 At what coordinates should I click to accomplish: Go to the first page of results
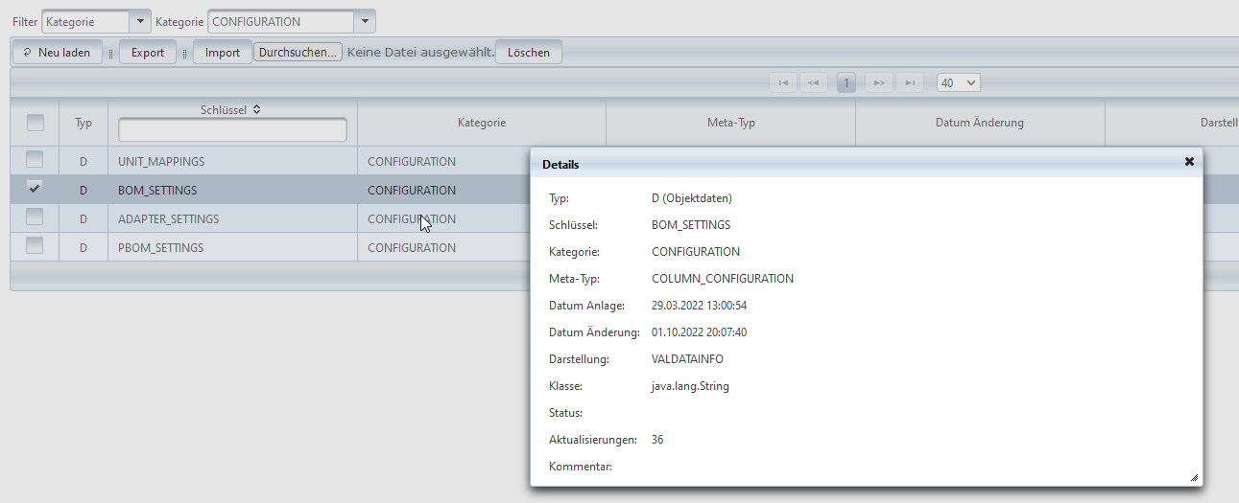pos(783,83)
